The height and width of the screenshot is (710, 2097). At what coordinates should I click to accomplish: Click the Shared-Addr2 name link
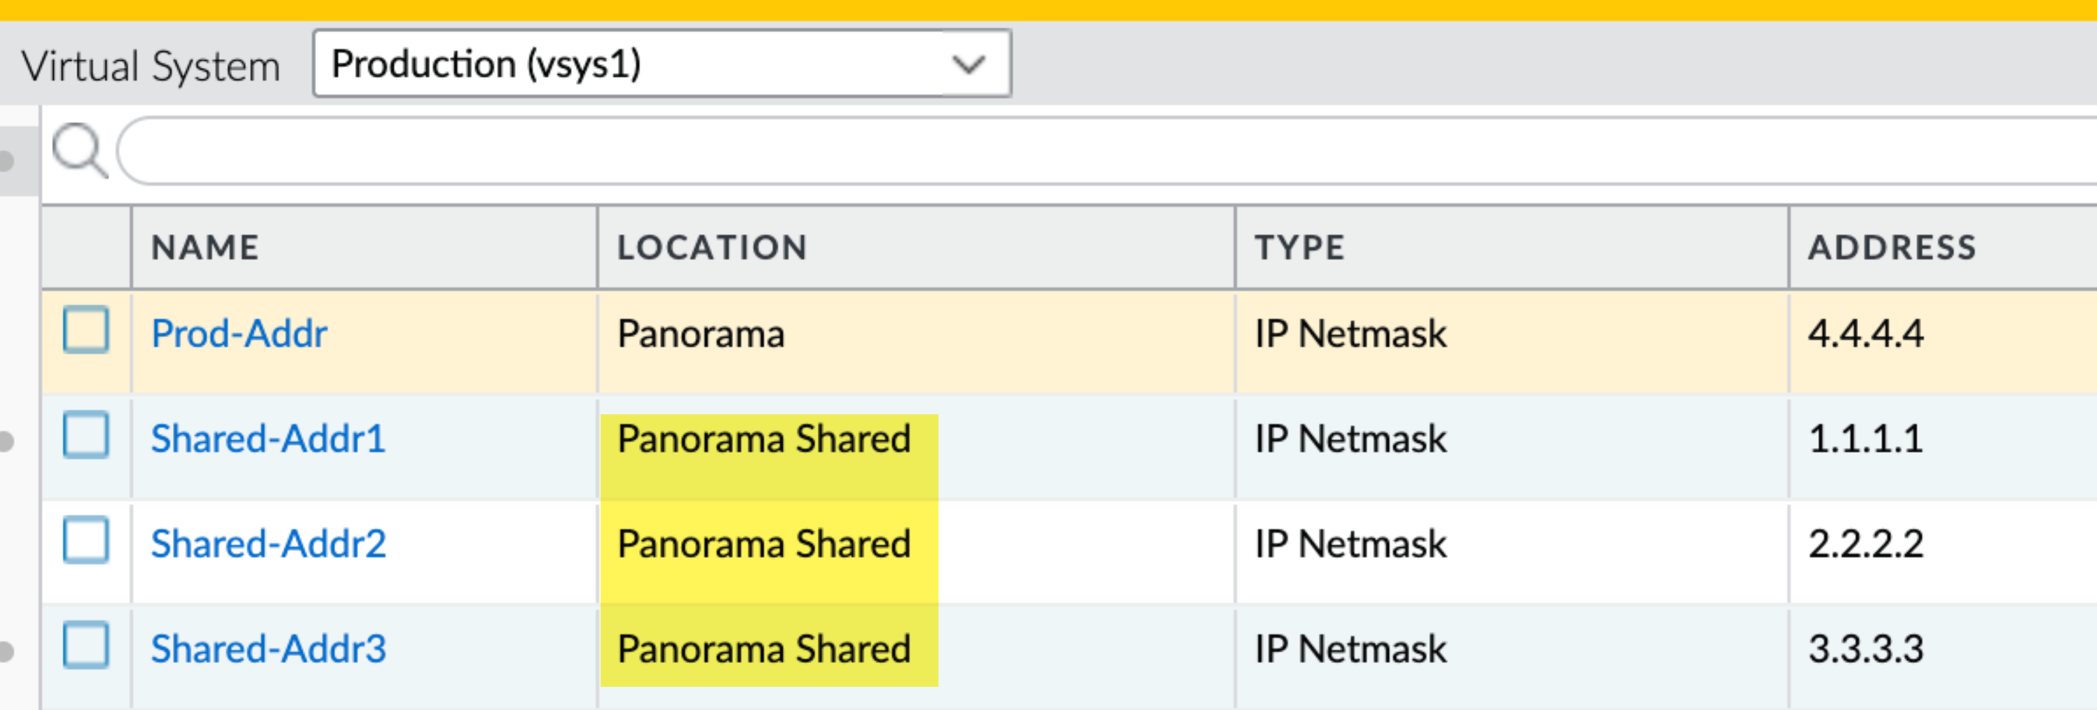(268, 544)
